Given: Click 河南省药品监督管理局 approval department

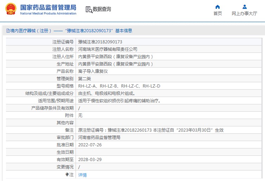Looking at the screenshot, I should coord(99,137).
